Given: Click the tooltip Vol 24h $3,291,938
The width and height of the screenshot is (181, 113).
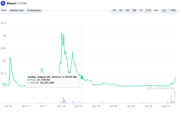Looking at the screenshot, I should pyautogui.click(x=47, y=83).
